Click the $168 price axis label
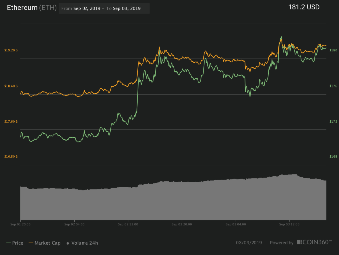 (333, 157)
